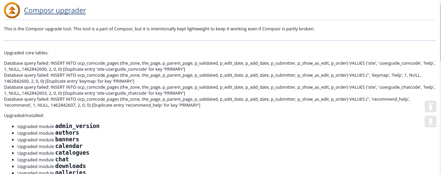
Task: Select the catalogues module entry
Action: click(x=53, y=153)
